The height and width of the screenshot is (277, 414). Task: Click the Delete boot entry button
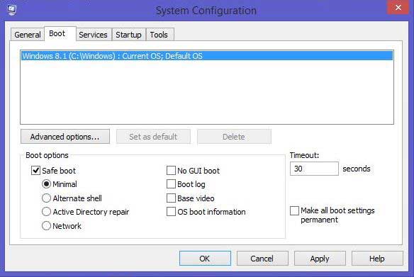click(x=234, y=137)
